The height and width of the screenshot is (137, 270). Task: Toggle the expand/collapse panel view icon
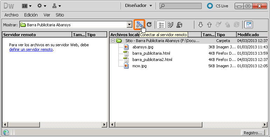point(249,25)
